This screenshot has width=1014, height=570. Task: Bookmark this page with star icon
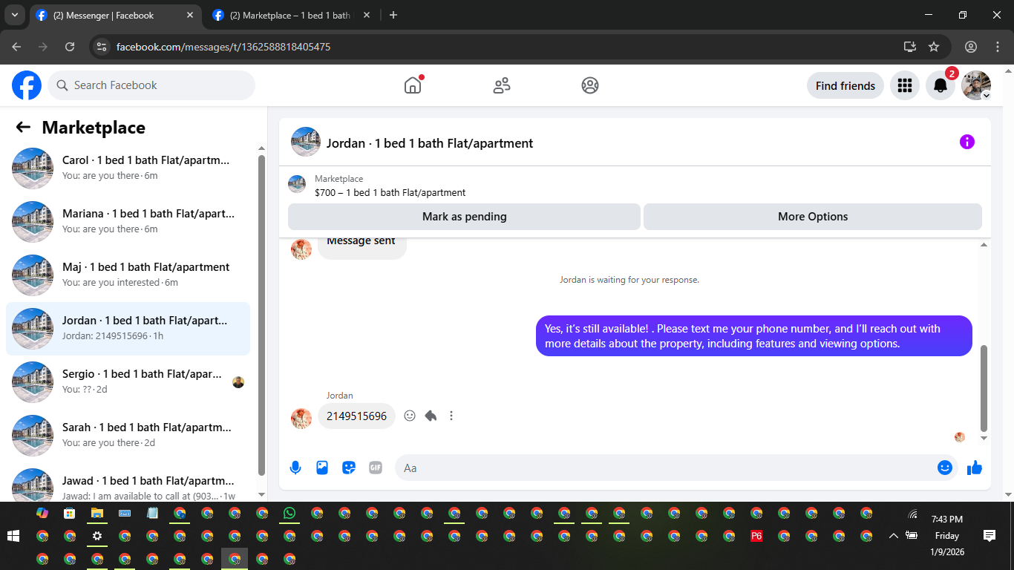point(934,47)
